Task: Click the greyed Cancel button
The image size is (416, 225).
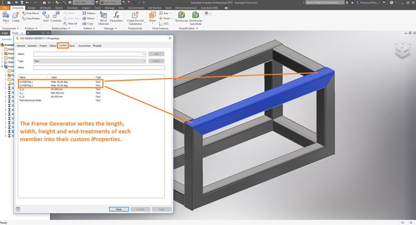Action: pyautogui.click(x=140, y=209)
